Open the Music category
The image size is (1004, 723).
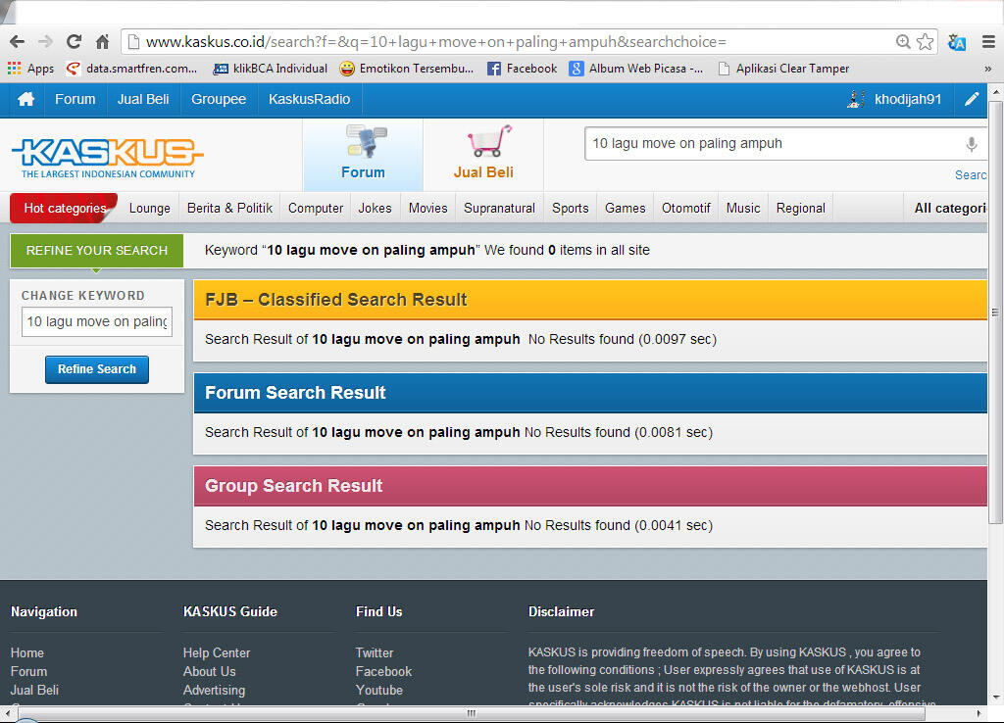743,208
